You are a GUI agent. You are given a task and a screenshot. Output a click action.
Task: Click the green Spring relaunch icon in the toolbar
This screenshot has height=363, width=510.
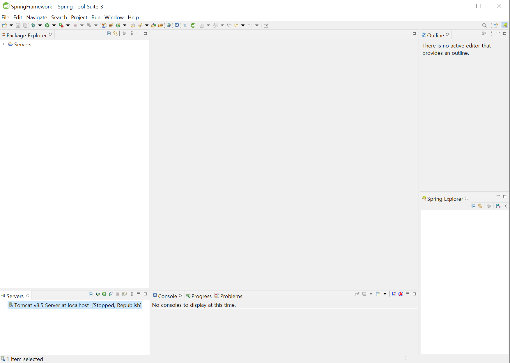[x=193, y=25]
